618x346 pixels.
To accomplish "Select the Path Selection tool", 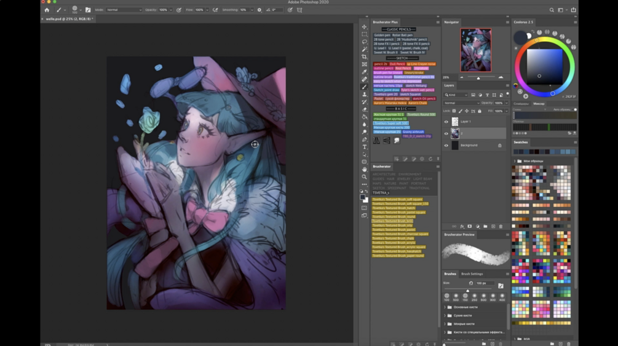I will click(x=364, y=154).
